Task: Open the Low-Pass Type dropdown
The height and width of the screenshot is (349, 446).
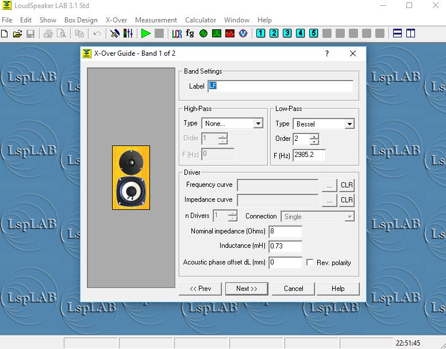Action: click(349, 124)
